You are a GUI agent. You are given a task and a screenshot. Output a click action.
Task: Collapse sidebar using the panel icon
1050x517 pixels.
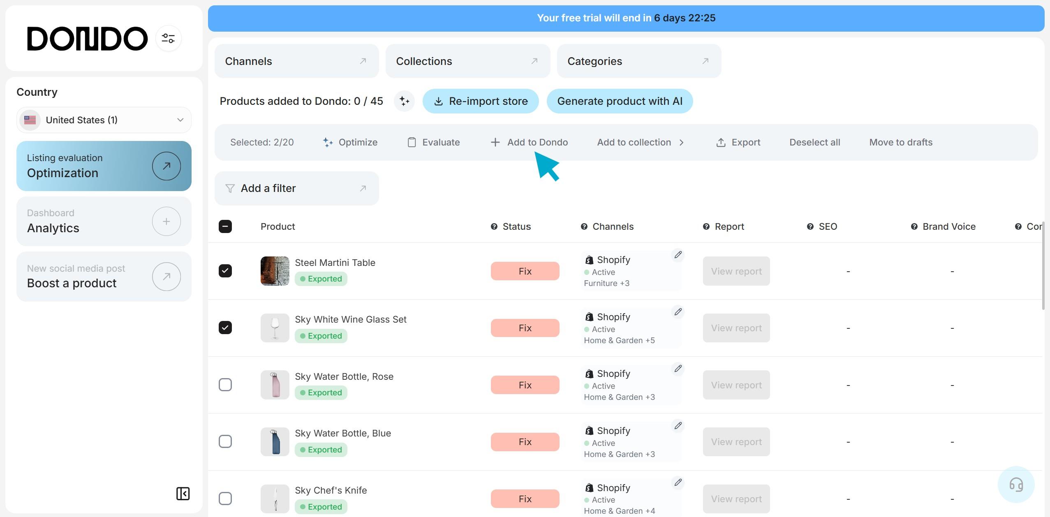click(x=183, y=494)
